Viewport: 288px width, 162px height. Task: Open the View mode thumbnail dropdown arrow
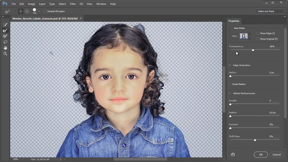click(x=249, y=36)
